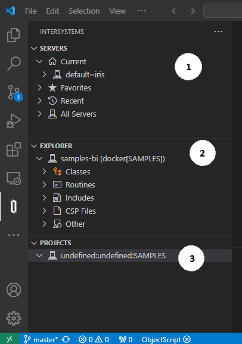242x344 pixels.
Task: Open the View menu
Action: click(x=117, y=11)
